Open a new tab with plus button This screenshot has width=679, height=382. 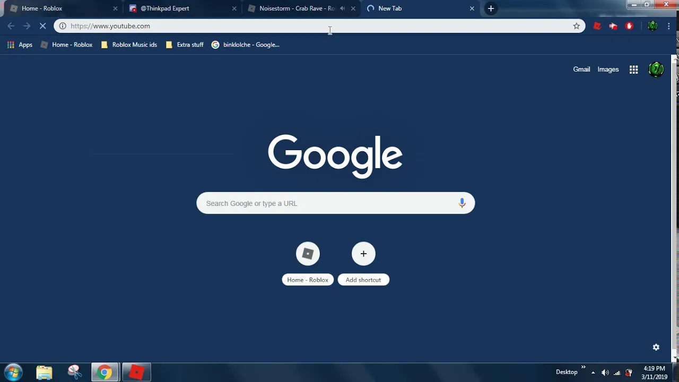click(491, 8)
